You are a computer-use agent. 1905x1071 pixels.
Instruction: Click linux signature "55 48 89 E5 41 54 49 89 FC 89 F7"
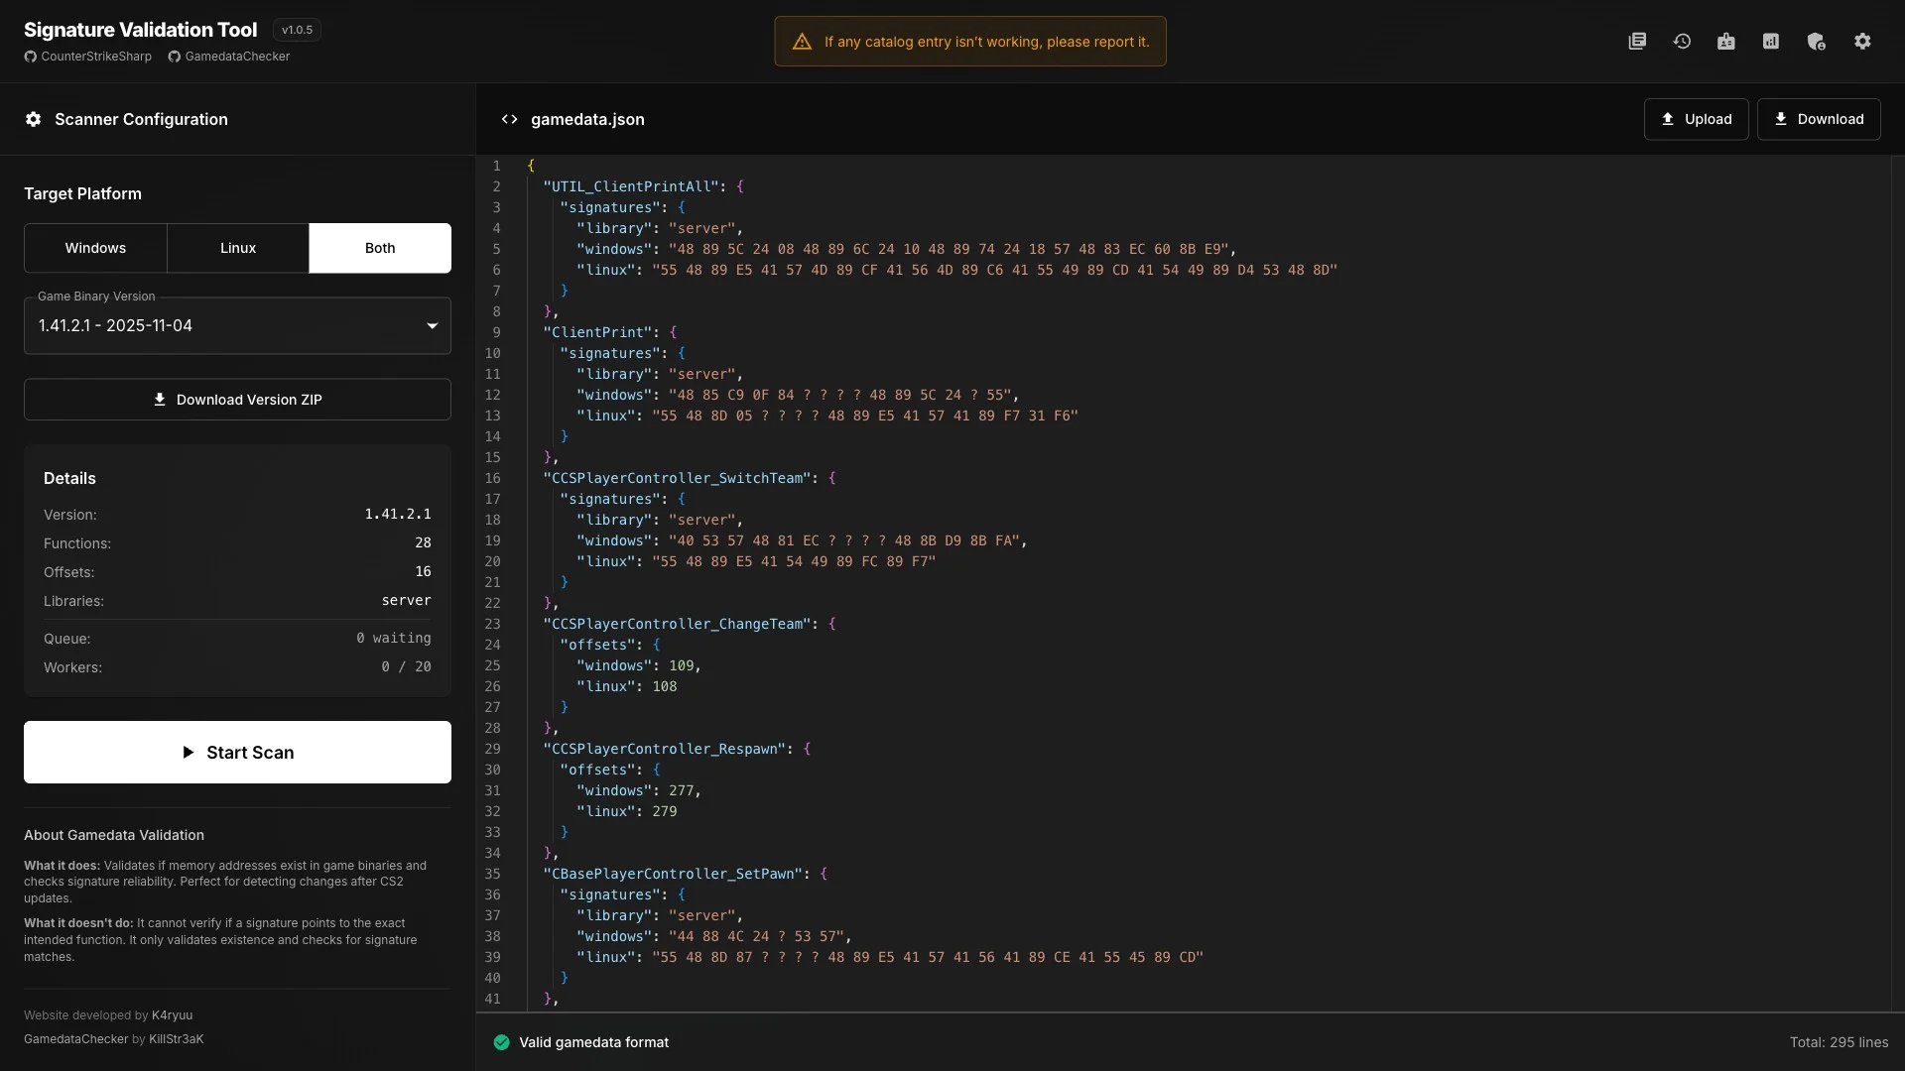click(x=794, y=561)
